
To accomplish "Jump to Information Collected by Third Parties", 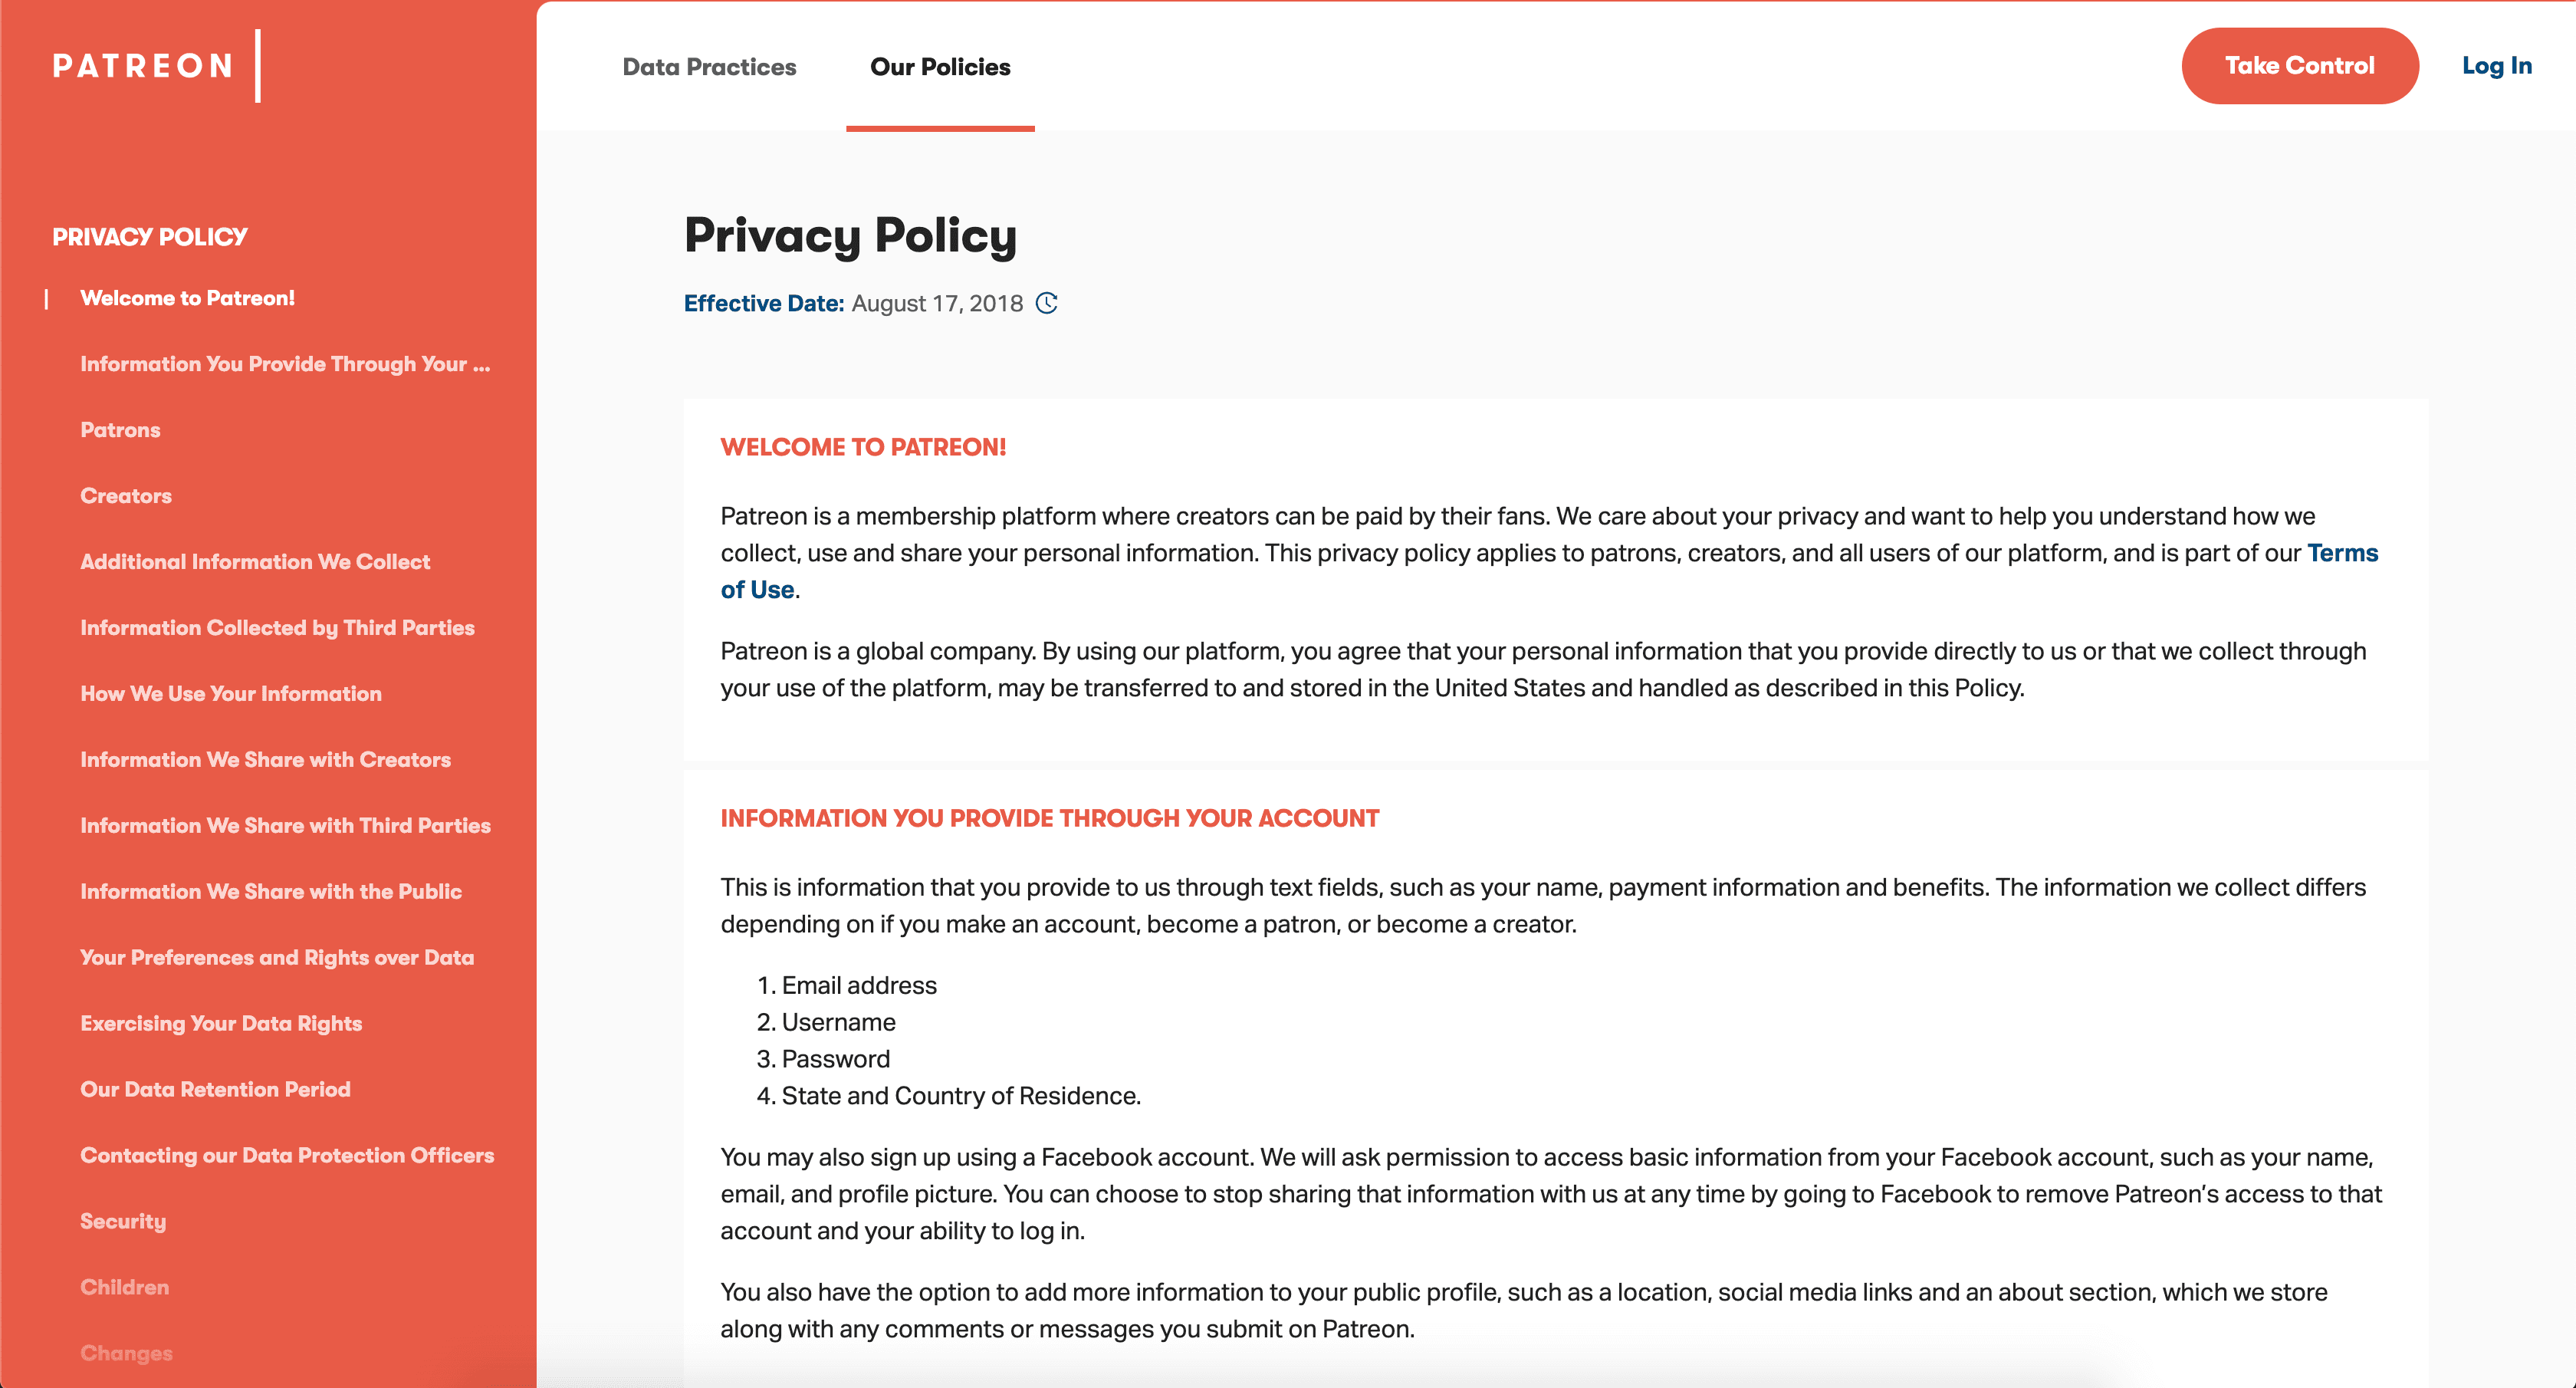I will (277, 628).
